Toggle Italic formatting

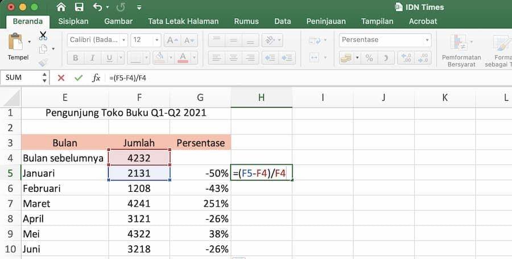(x=91, y=58)
